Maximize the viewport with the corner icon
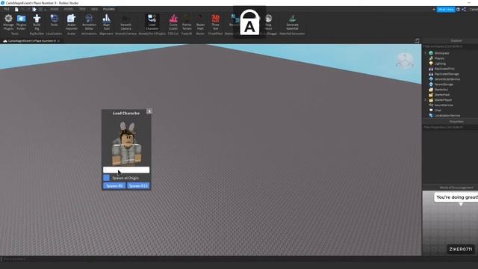Screen dimensions: 478x269 pyautogui.click(x=417, y=40)
